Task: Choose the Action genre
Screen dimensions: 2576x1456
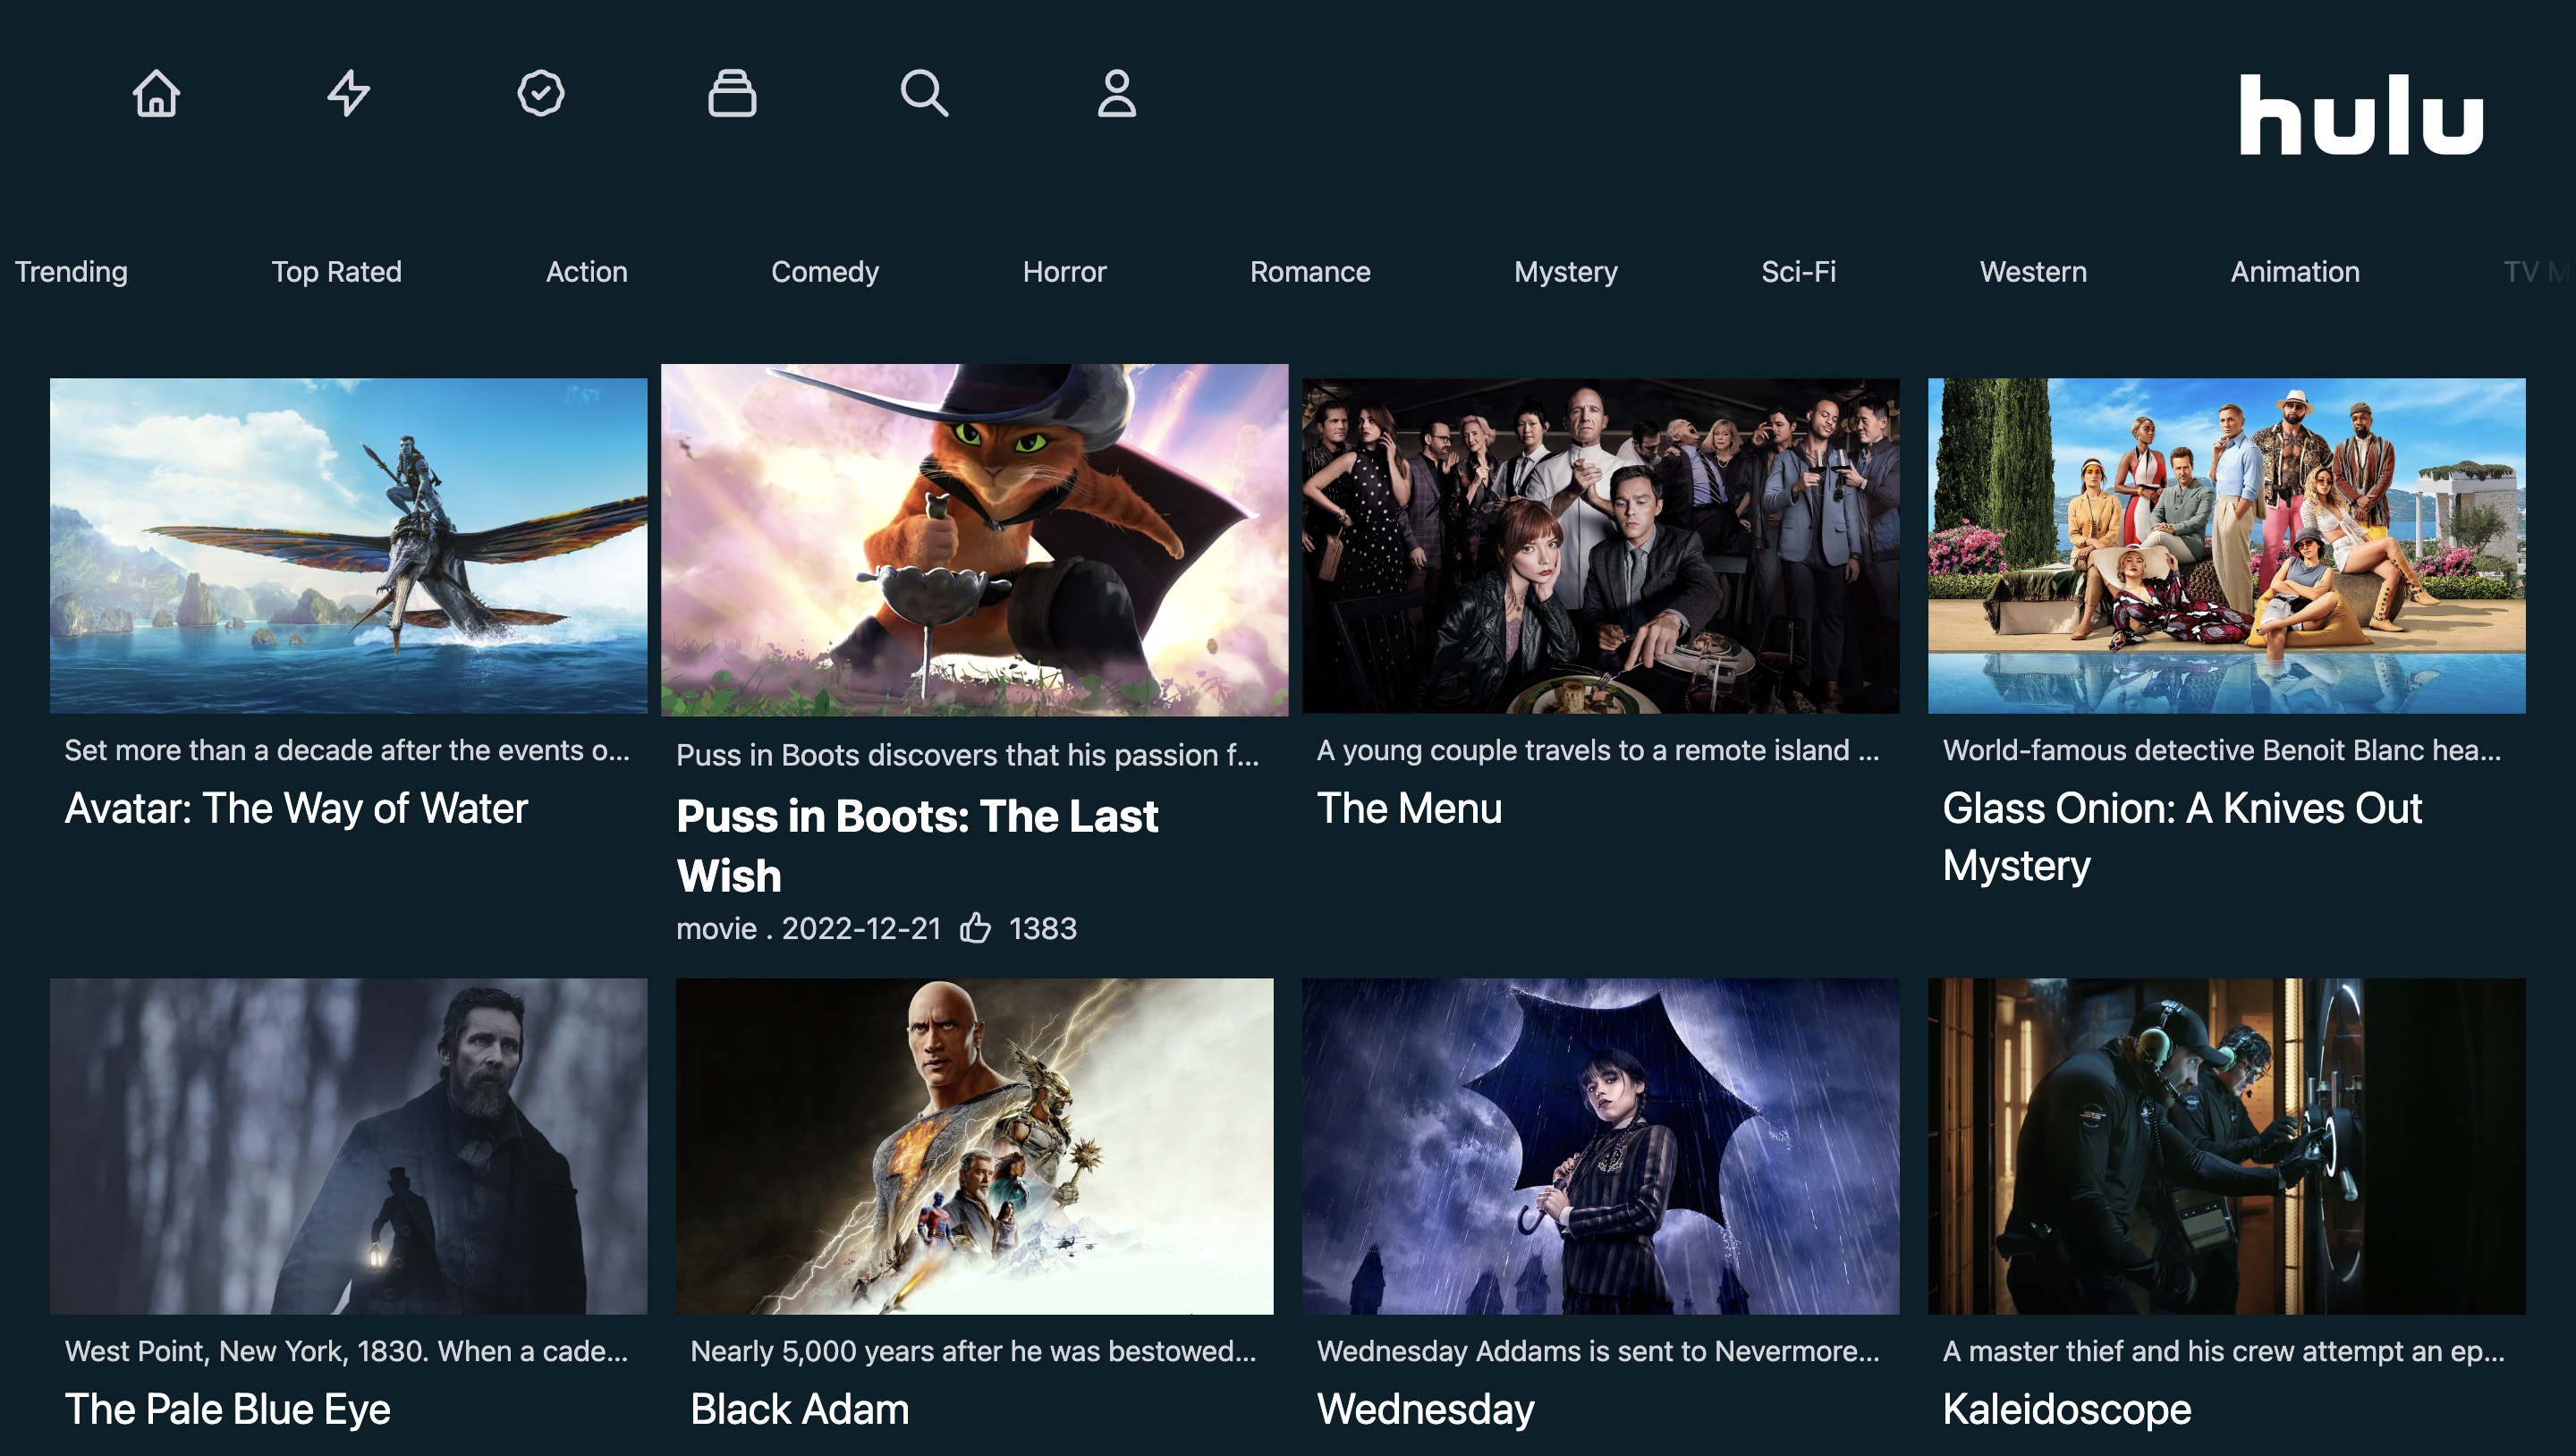Action: coord(586,272)
